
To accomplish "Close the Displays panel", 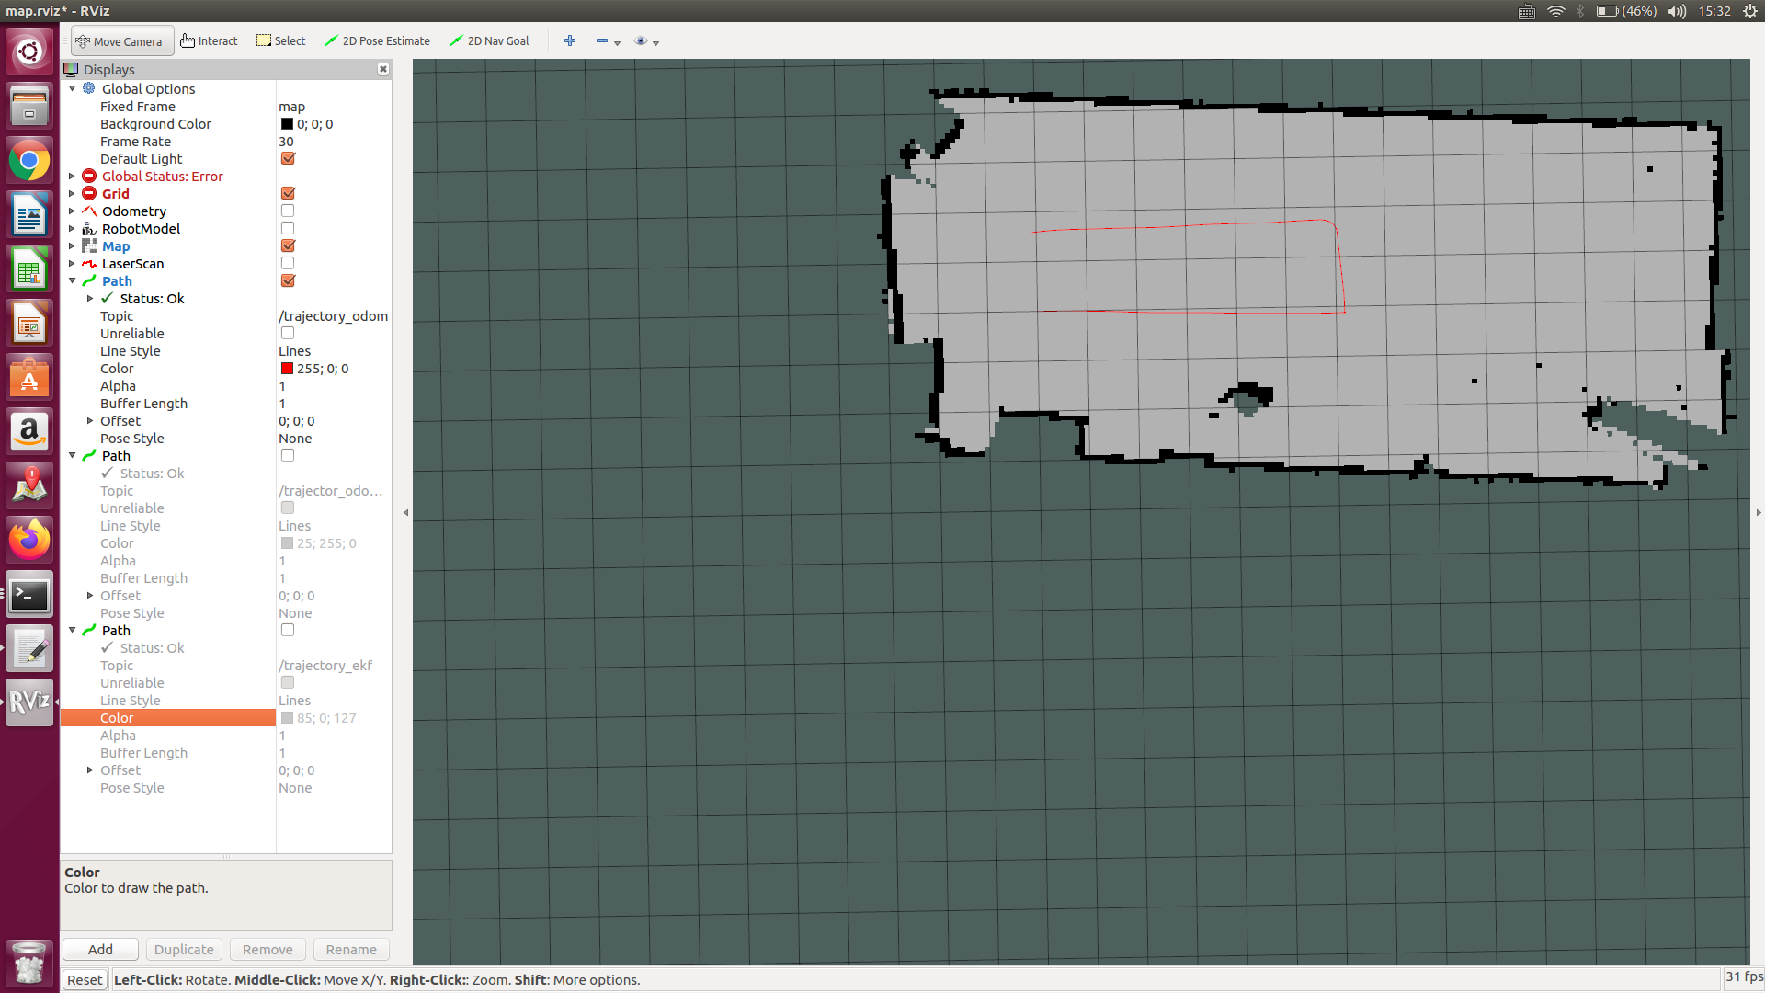I will [x=383, y=70].
